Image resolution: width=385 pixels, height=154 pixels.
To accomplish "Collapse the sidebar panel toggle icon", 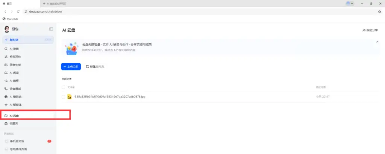I will tap(51, 29).
